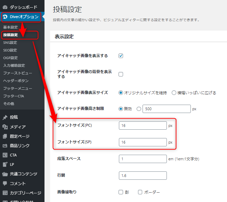Check アイキャッチ画像の背景を表示する checkbox
227x202 pixels.
point(121,74)
